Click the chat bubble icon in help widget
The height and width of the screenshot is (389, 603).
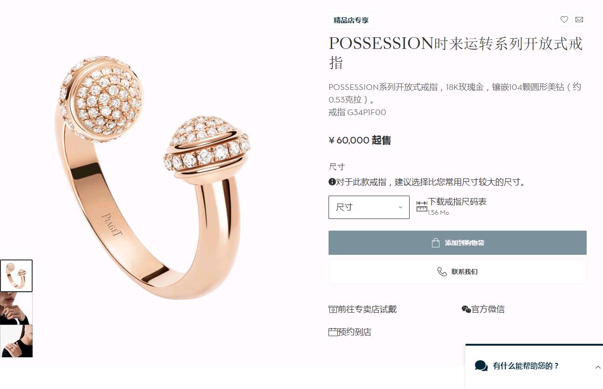[481, 366]
